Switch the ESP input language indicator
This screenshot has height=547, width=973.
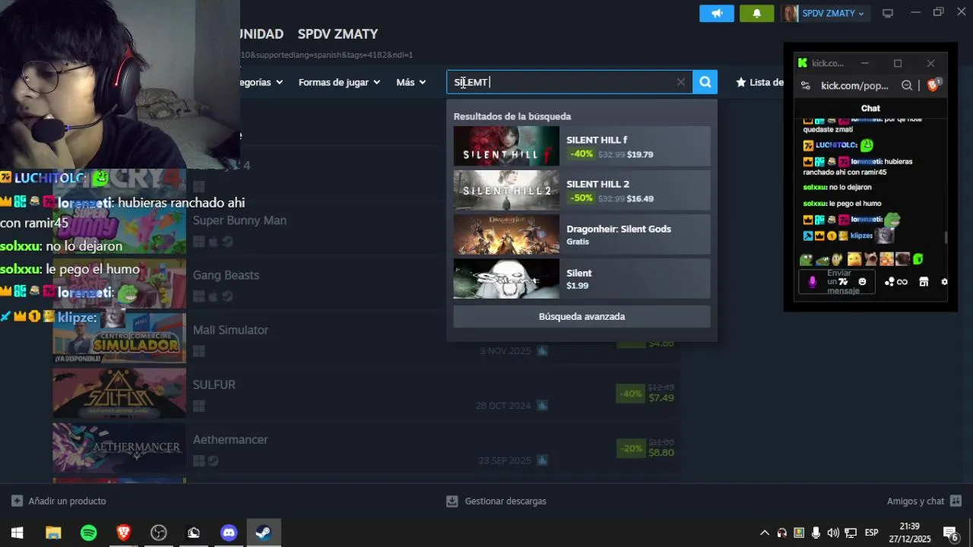point(871,533)
